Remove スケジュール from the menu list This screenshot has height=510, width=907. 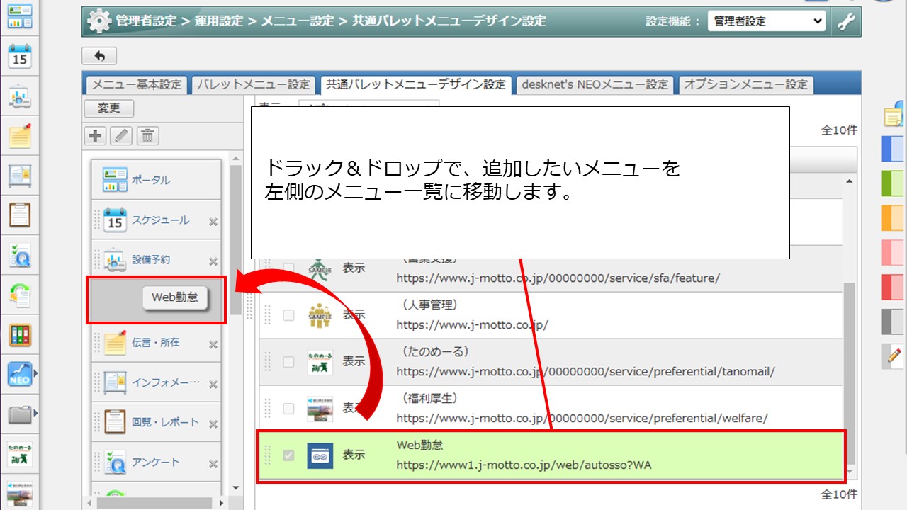point(213,222)
